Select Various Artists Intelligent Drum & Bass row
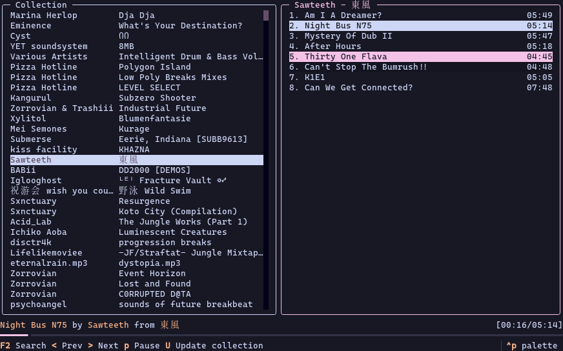Image resolution: width=563 pixels, height=351 pixels. tap(136, 57)
